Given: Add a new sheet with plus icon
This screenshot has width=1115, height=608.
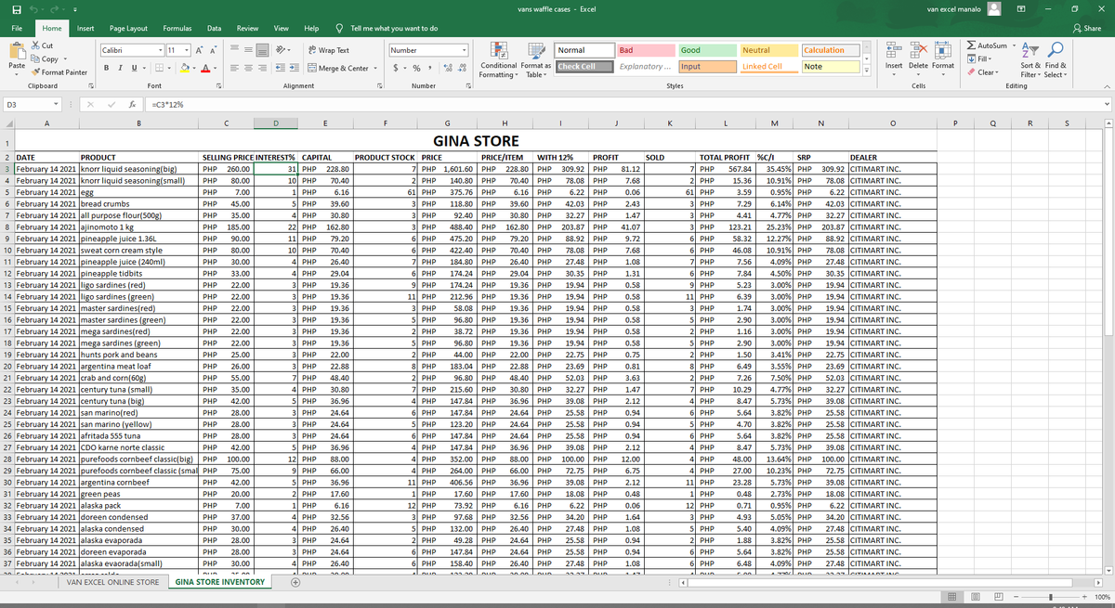Looking at the screenshot, I should pyautogui.click(x=295, y=583).
